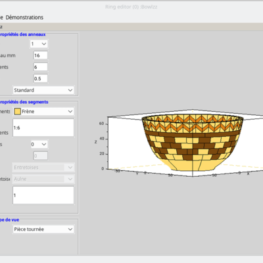Click the disabled Aulne wood dropdown
The width and height of the screenshot is (263, 263).
coord(43,179)
